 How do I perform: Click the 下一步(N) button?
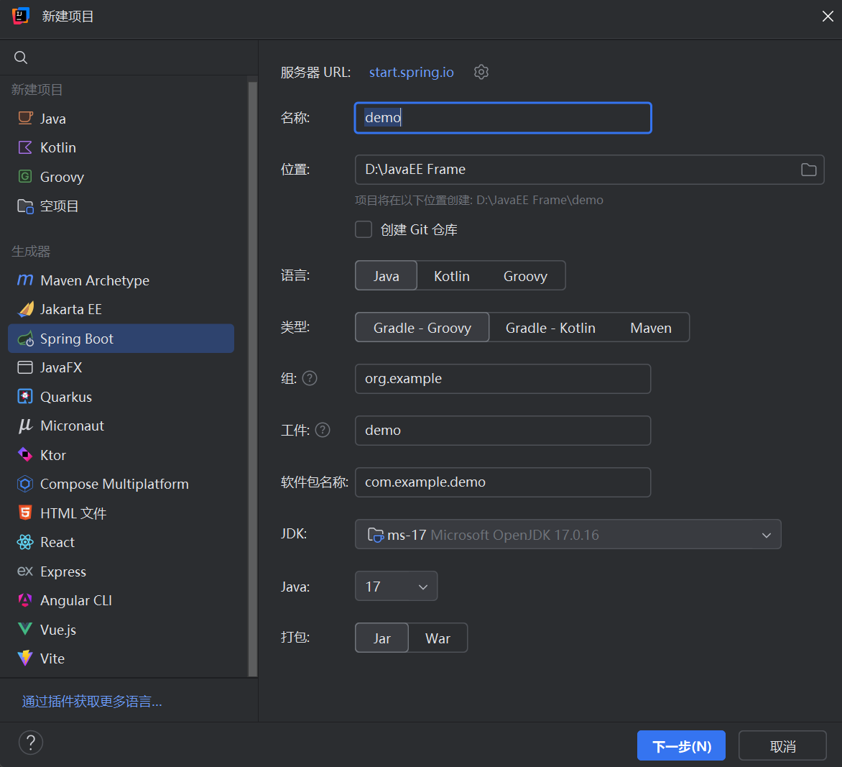[680, 745]
